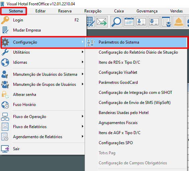Select Sair to exit
Screen dimensions: 189x171
pyautogui.click(x=42, y=149)
